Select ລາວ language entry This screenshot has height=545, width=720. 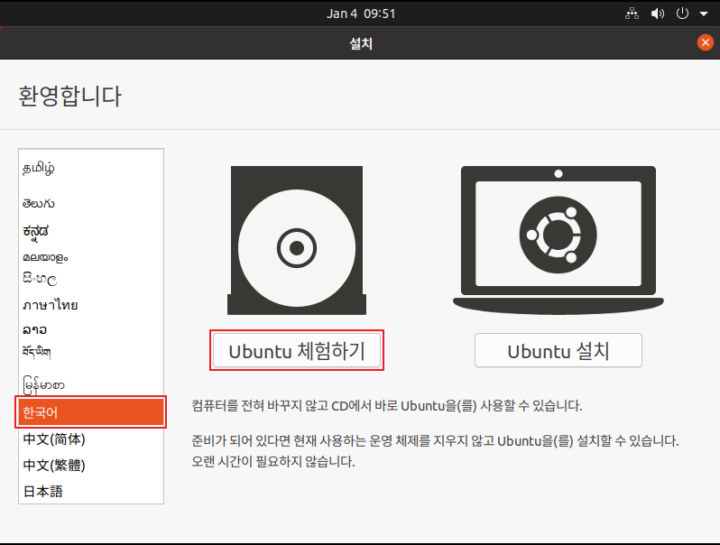(x=91, y=329)
